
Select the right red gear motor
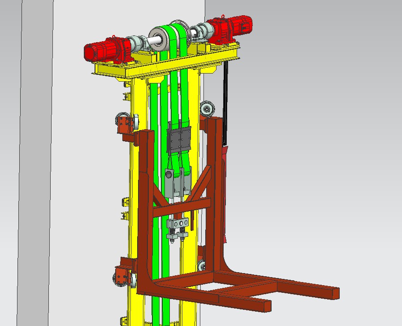click(x=229, y=29)
